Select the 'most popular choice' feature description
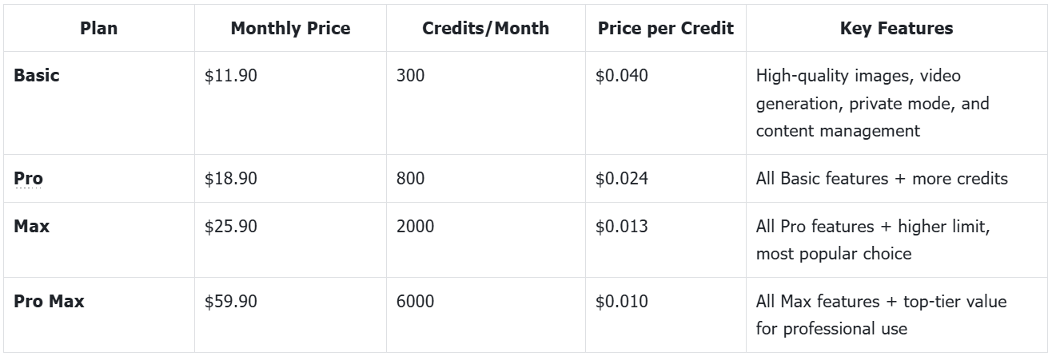This screenshot has height=356, width=1052. (823, 252)
